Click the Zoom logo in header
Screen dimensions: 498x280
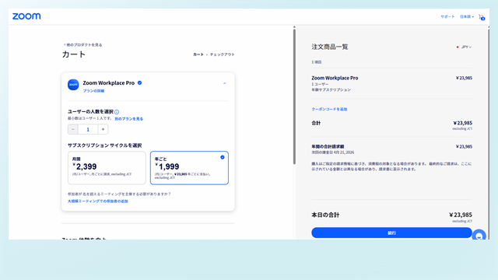26,16
